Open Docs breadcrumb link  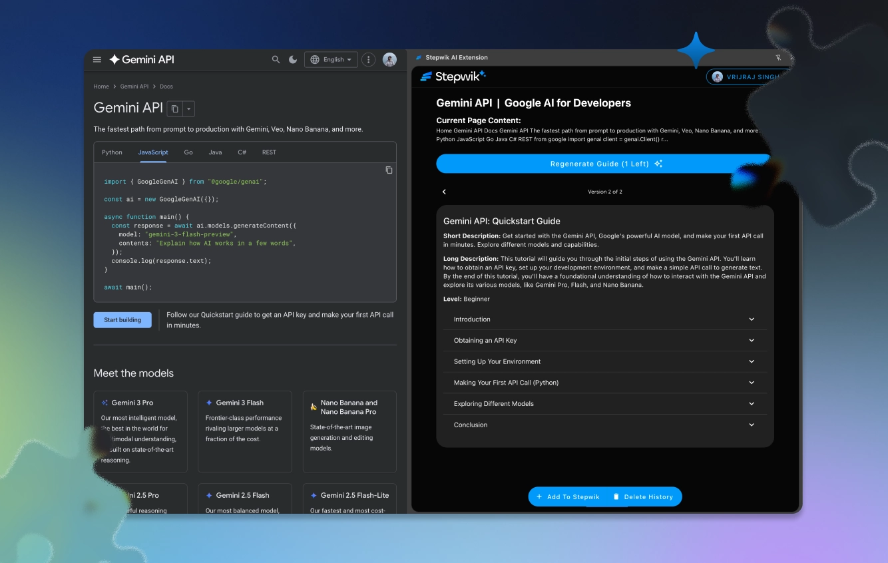click(166, 87)
